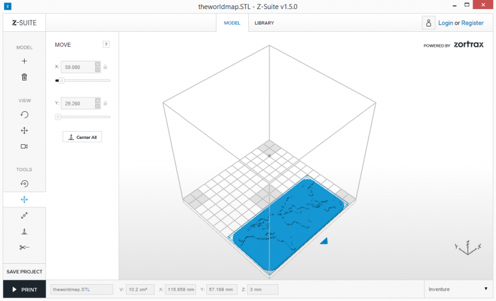Click the Y position input field
This screenshot has height=301, width=496.
(78, 103)
